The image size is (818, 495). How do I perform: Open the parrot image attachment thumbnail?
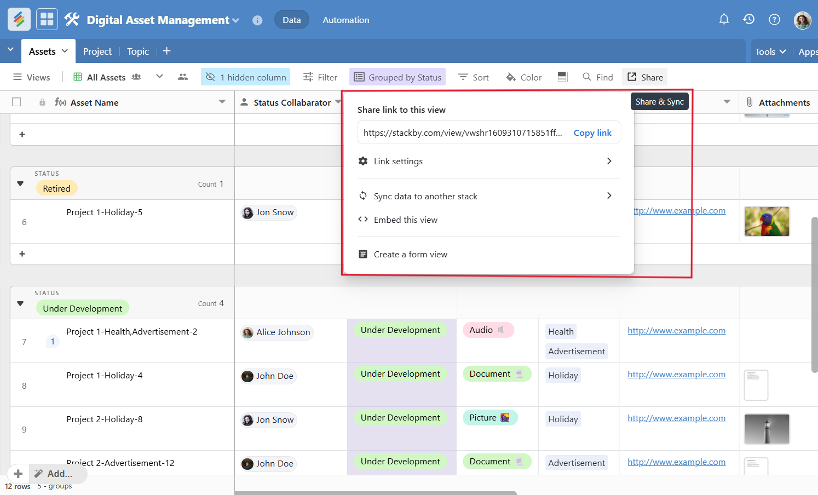click(x=767, y=221)
